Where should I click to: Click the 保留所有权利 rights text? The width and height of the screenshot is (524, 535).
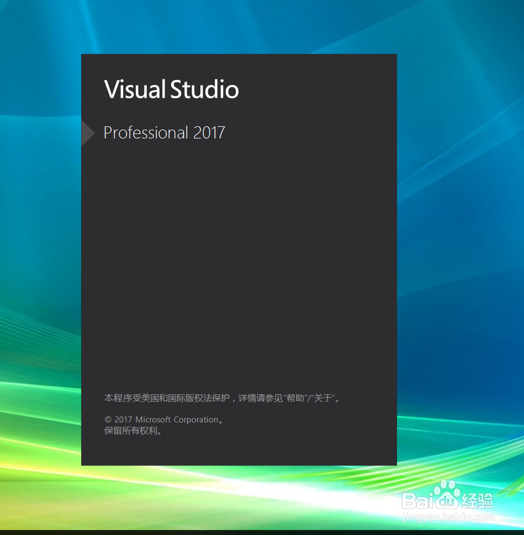(x=133, y=431)
